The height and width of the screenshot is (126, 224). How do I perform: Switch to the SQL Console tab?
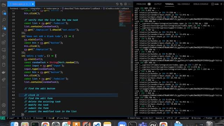point(183,4)
